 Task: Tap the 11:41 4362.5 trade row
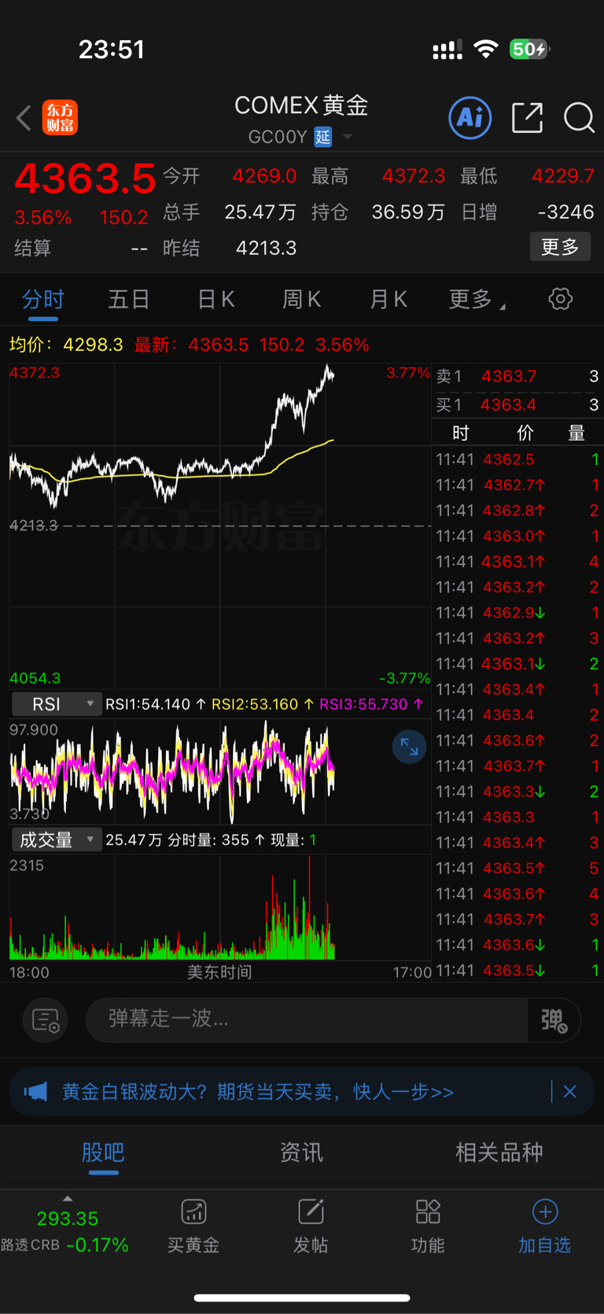point(517,459)
